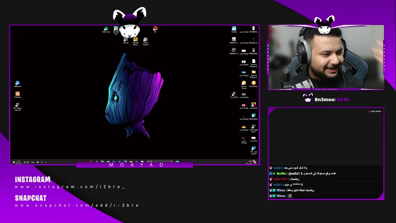The width and height of the screenshot is (396, 223).
Task: Select the Bennel desktop icon
Action: tap(126, 41)
